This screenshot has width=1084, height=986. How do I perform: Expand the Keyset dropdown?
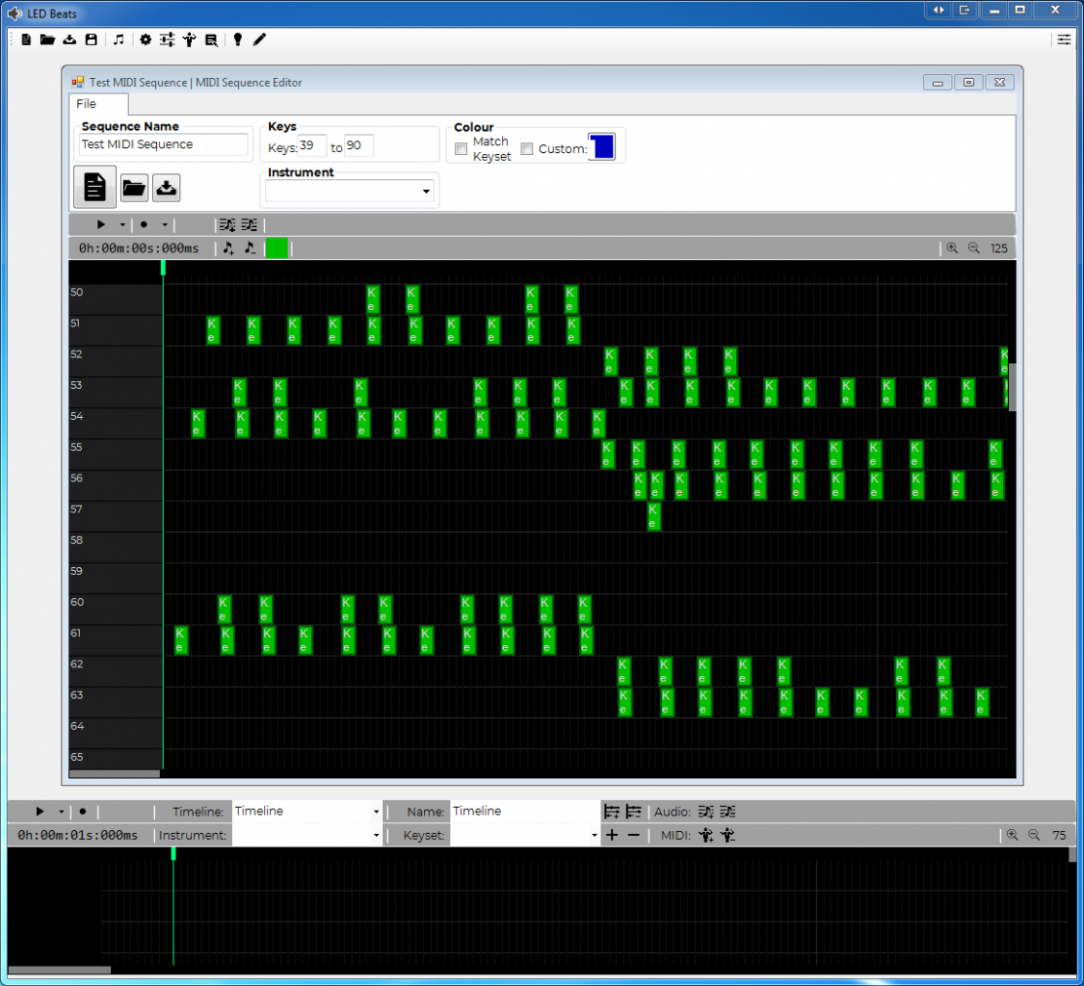pos(594,836)
